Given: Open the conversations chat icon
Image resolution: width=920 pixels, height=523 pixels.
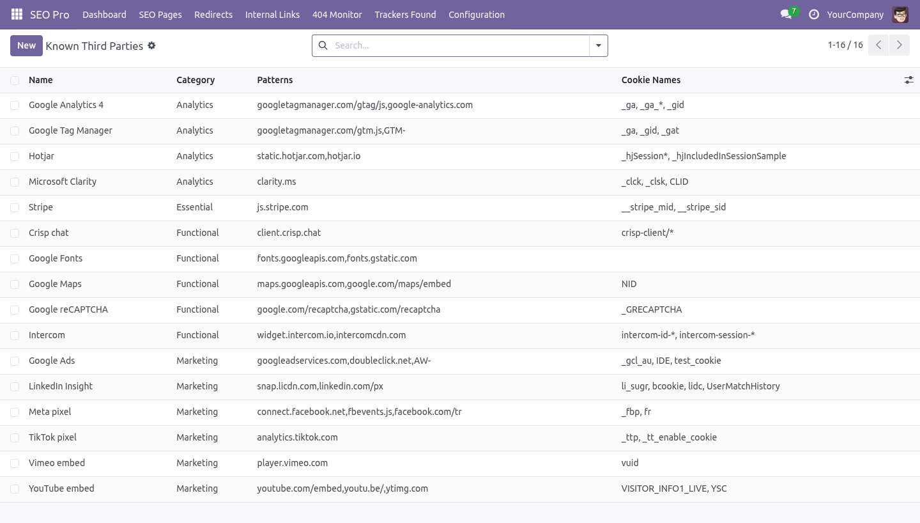Looking at the screenshot, I should [x=786, y=14].
